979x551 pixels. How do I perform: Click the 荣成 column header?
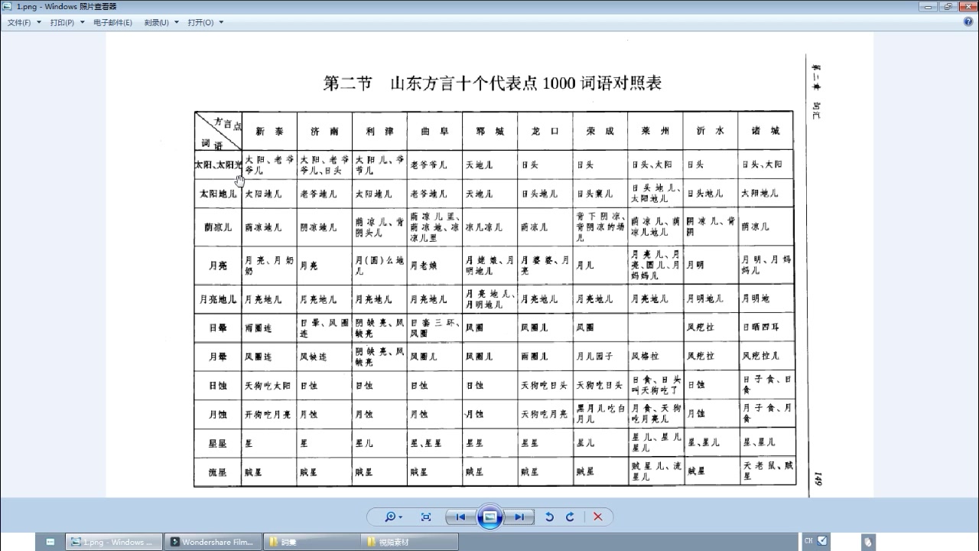click(x=600, y=132)
